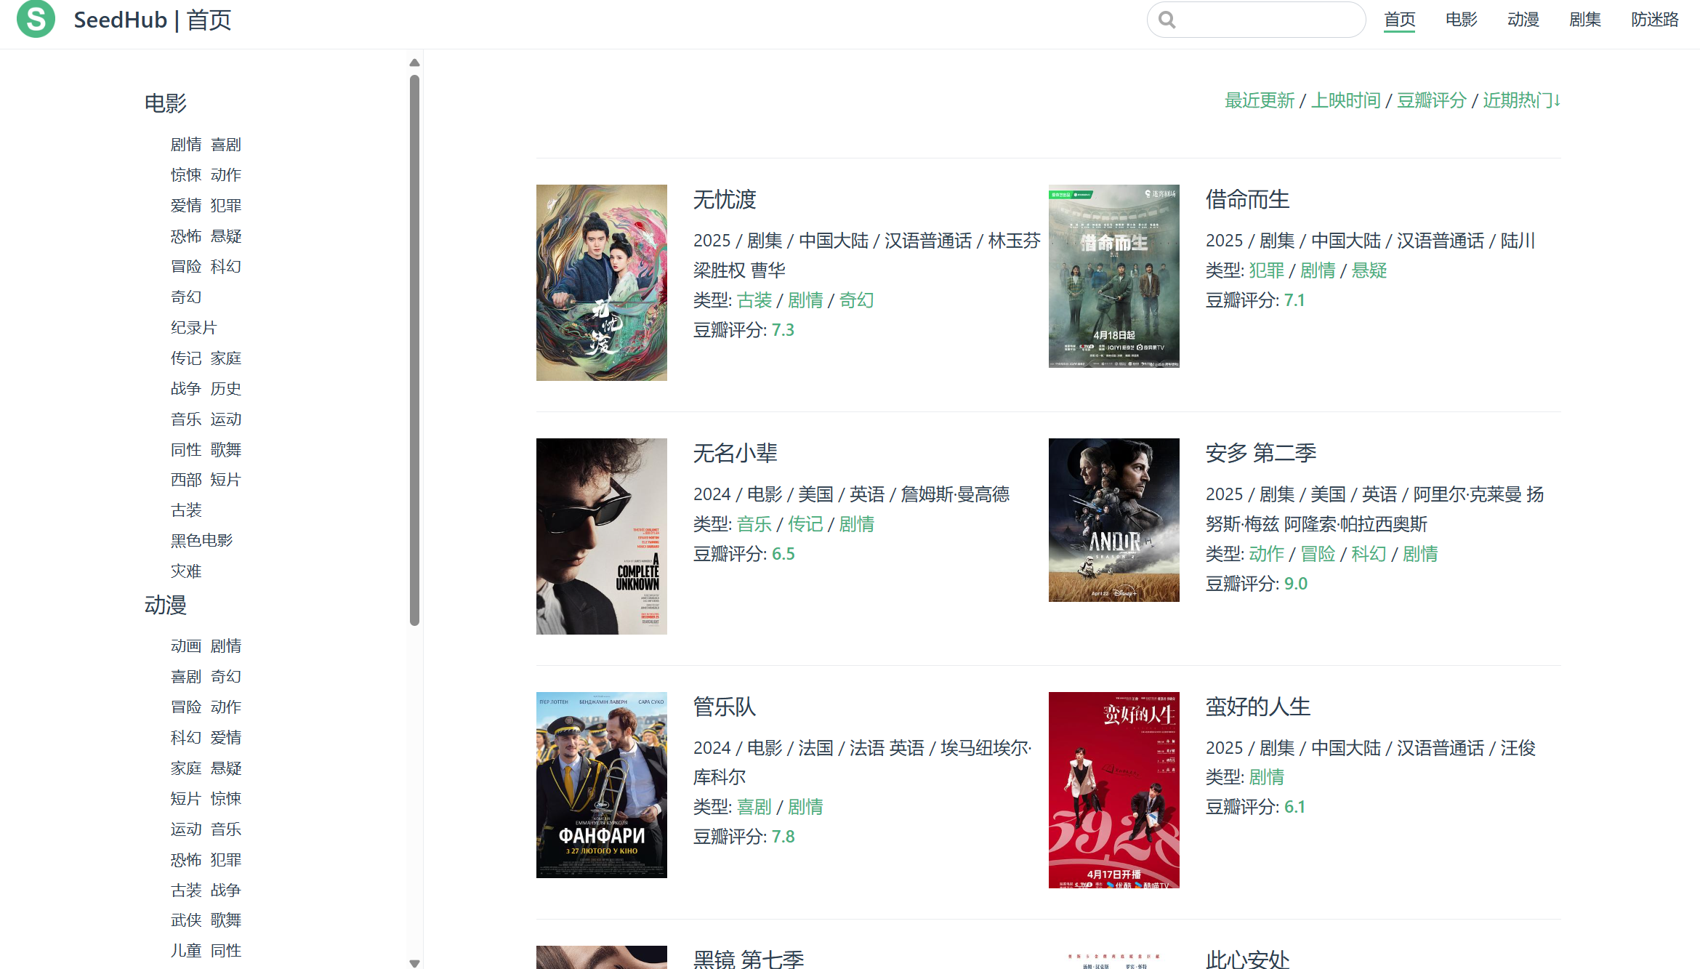Select 传记 in sidebar 电影 list
1700x969 pixels.
coord(186,358)
